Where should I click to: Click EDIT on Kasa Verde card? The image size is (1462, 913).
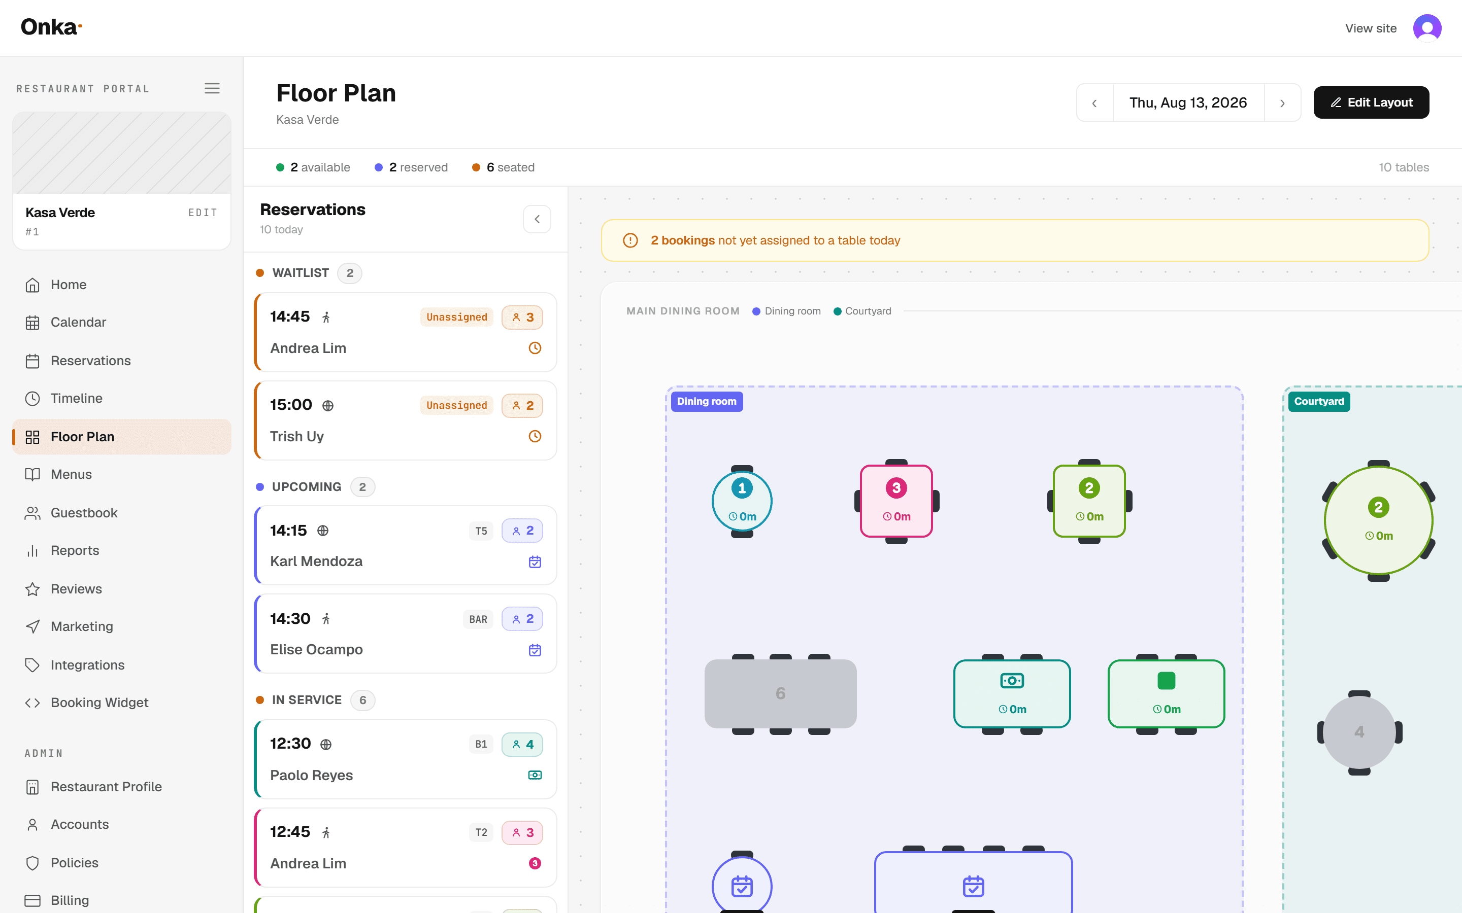(x=203, y=213)
